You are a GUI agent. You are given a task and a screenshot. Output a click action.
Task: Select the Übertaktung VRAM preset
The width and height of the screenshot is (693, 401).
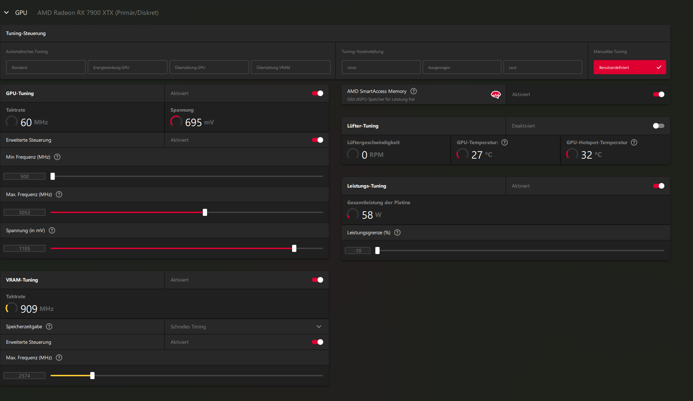pyautogui.click(x=291, y=67)
